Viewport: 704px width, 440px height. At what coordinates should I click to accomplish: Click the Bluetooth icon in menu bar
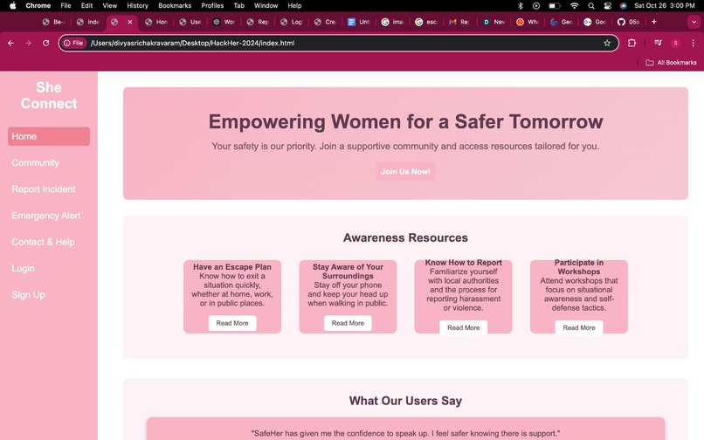[x=521, y=5]
